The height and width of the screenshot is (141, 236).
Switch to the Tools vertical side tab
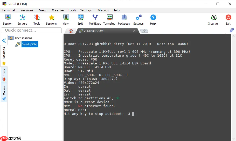(4, 75)
